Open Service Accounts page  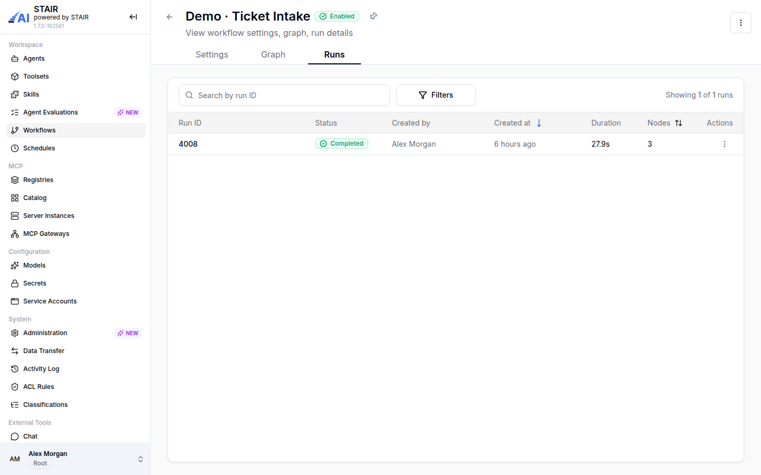(76, 301)
